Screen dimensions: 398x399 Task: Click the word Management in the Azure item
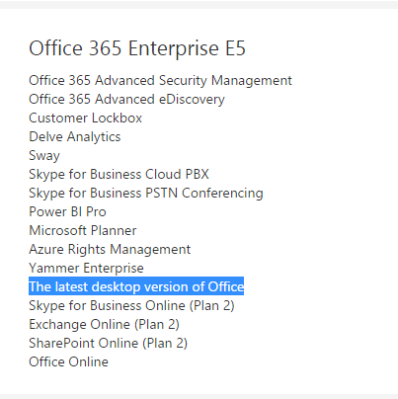click(150, 250)
